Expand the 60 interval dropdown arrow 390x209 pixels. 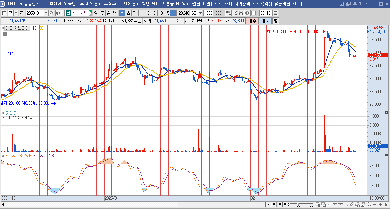click(200, 13)
